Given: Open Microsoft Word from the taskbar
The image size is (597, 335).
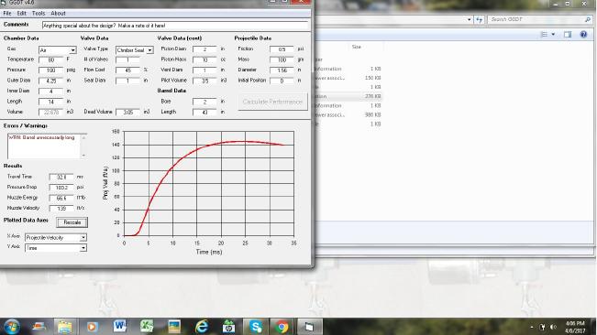Looking at the screenshot, I should [x=119, y=326].
